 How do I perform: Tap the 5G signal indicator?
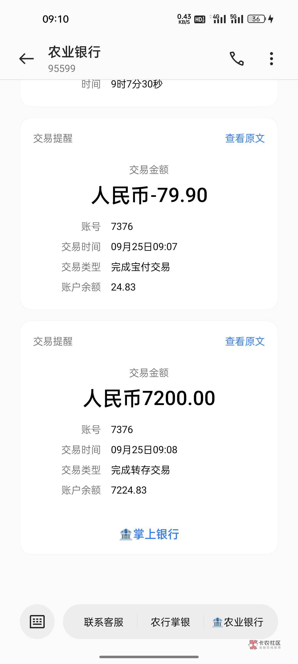(237, 19)
